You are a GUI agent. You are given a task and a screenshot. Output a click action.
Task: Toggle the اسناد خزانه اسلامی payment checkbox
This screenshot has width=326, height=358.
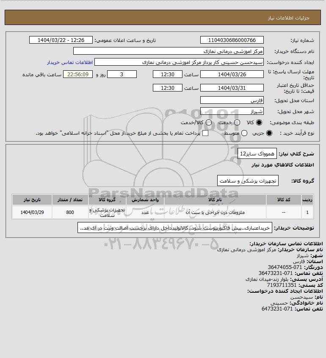(205, 133)
